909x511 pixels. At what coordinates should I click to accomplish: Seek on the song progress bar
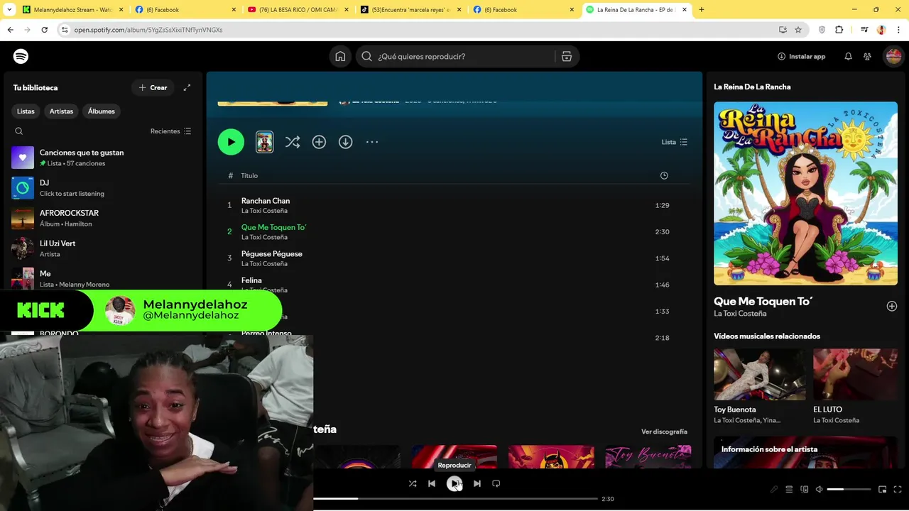tap(455, 499)
